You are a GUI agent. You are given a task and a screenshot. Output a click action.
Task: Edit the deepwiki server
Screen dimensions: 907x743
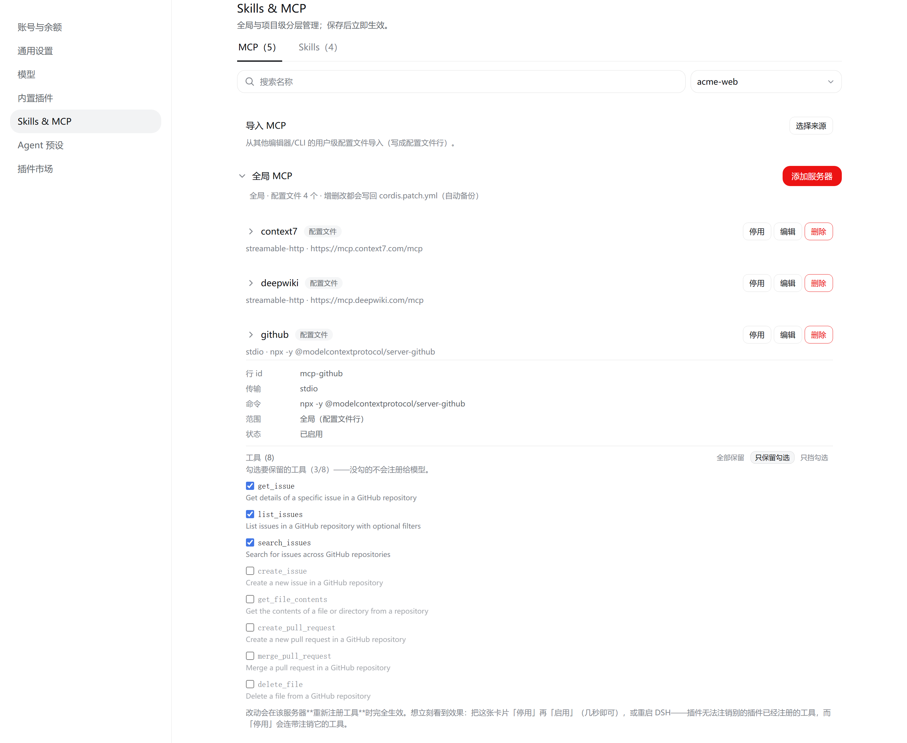point(787,283)
